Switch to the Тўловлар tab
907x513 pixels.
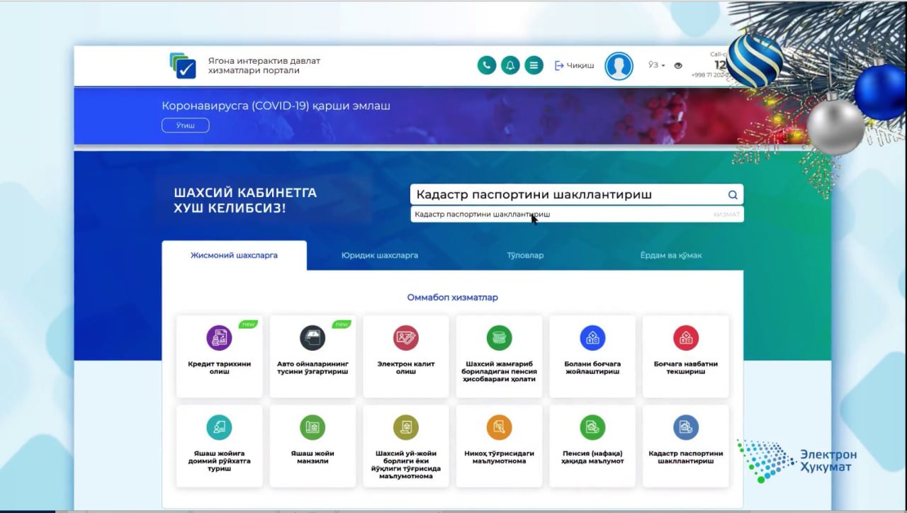coord(525,255)
